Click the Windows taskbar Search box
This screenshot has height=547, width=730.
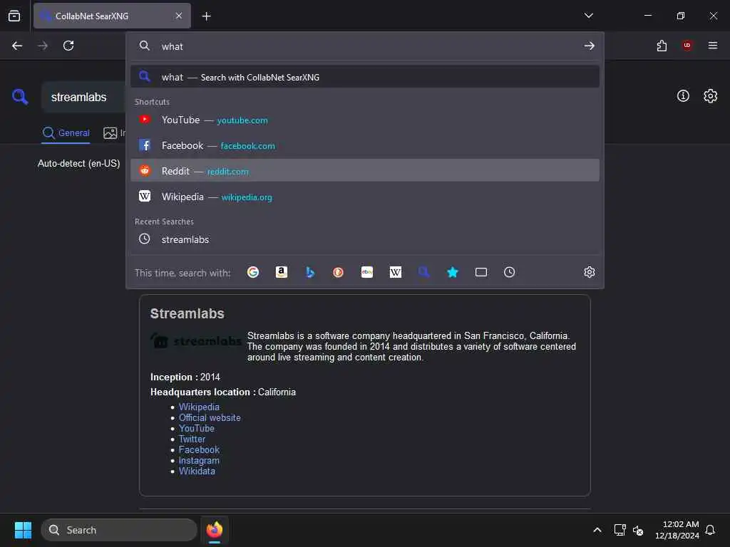pos(119,530)
